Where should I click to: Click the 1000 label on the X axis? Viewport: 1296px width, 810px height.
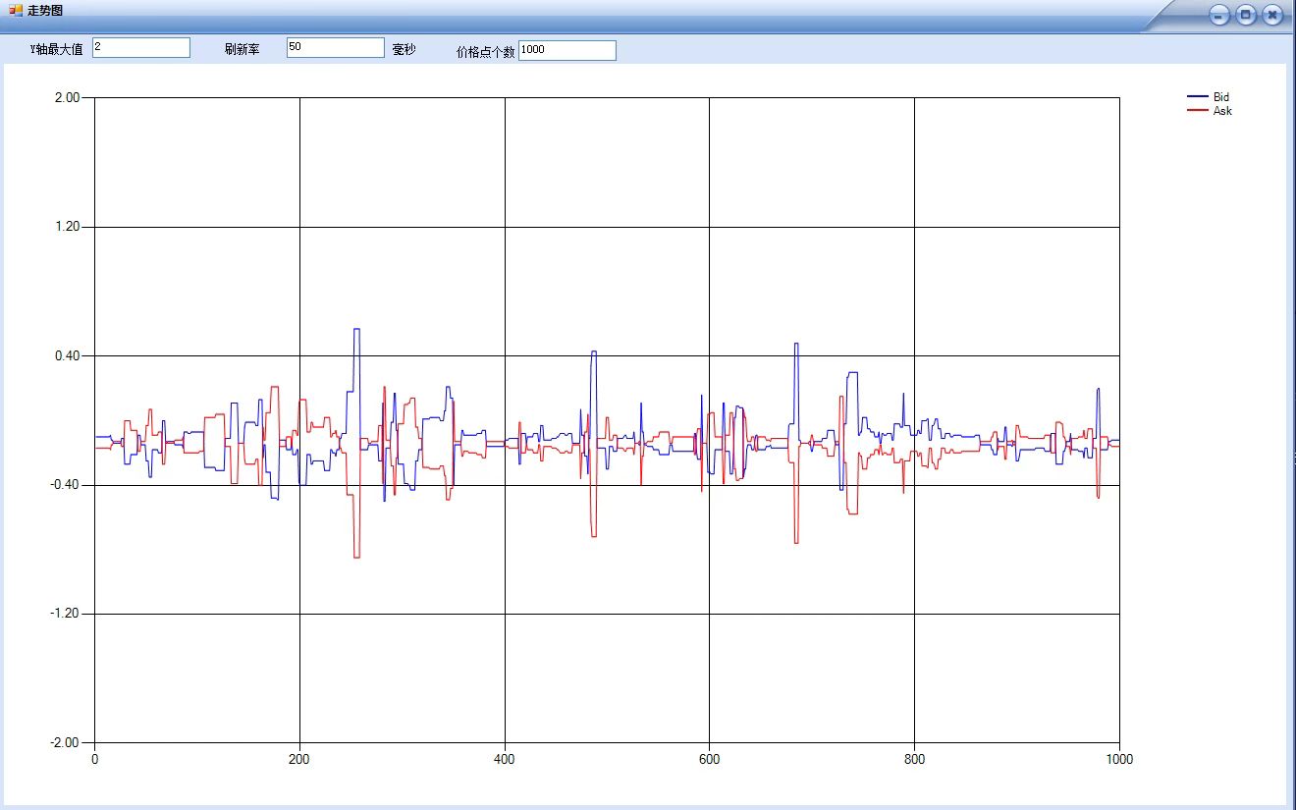[1119, 759]
